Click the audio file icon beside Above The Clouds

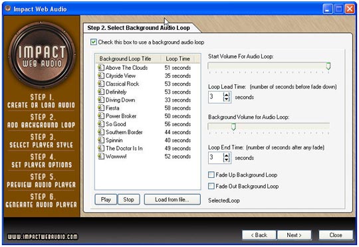pos(101,68)
